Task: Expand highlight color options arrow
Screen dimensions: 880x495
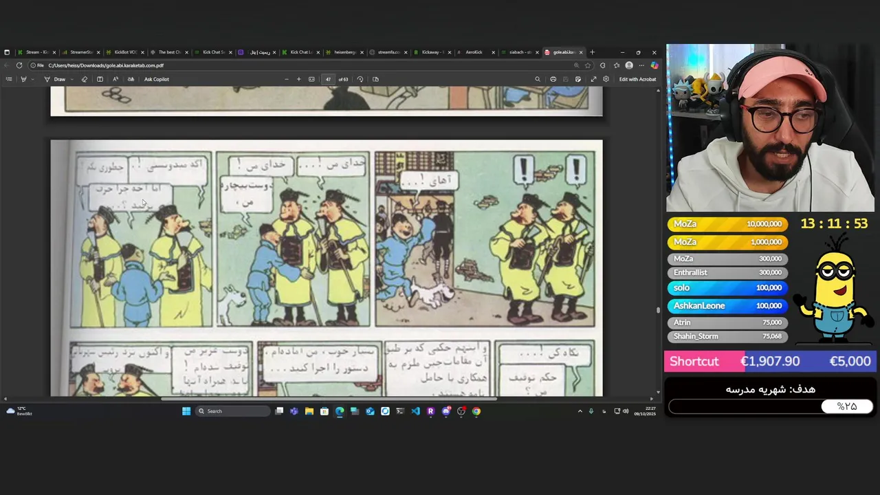Action: coord(32,79)
